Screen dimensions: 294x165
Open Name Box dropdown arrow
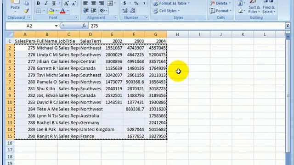pyautogui.click(x=56, y=26)
